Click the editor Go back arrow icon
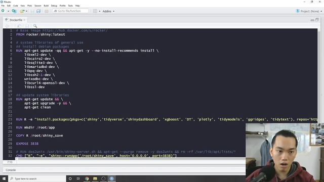Viewport: 324px width, 182px height. 7,26
